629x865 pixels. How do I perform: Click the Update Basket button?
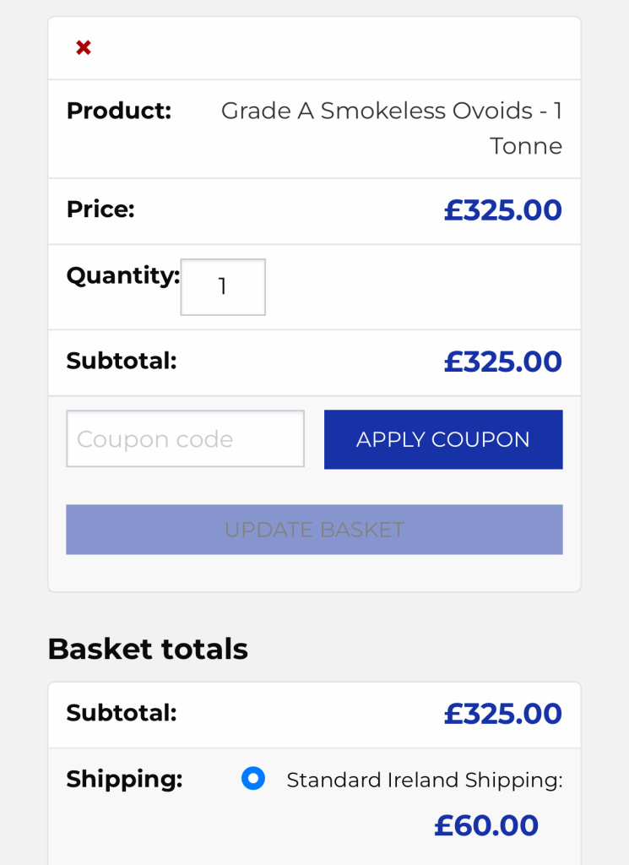click(x=314, y=530)
